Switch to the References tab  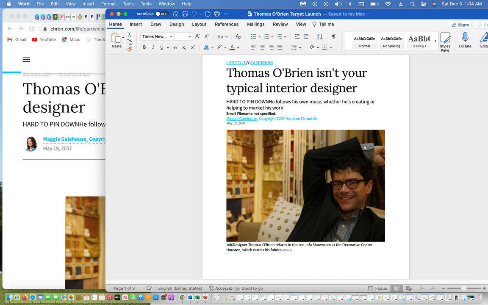pyautogui.click(x=227, y=24)
